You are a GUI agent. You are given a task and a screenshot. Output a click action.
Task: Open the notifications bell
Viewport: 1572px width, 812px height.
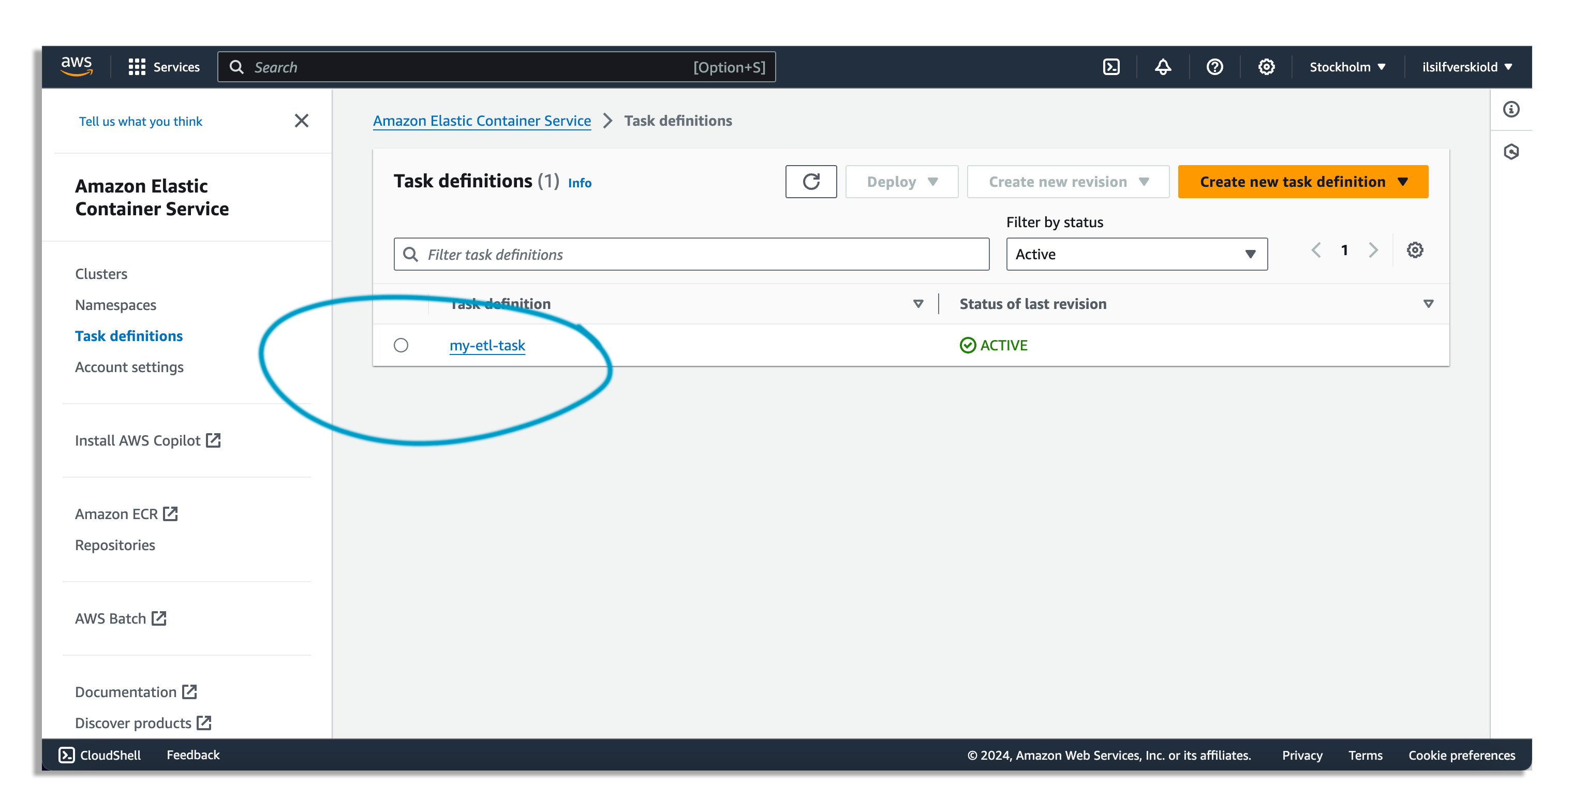coord(1163,67)
